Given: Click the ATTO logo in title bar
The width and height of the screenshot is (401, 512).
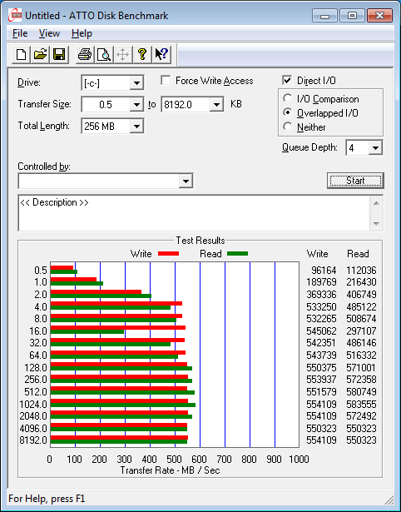Looking at the screenshot, I should click(x=15, y=15).
